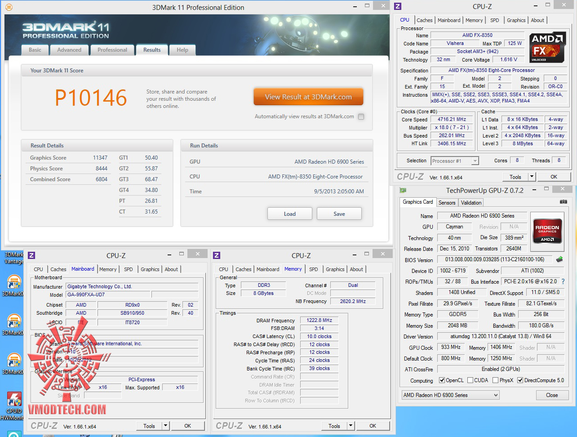This screenshot has height=437, width=577.
Task: Open the Help tab in 3DMark 11
Action: (182, 50)
